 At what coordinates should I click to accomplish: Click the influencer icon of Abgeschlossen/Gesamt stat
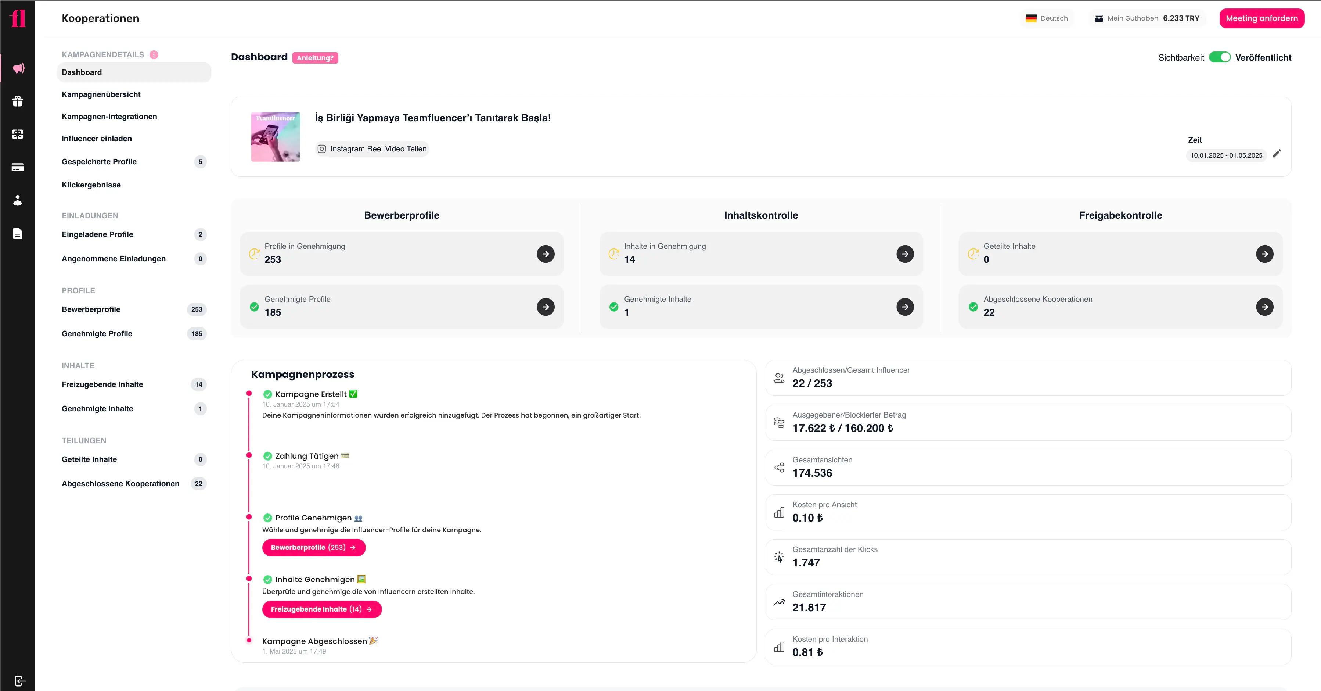(x=779, y=377)
